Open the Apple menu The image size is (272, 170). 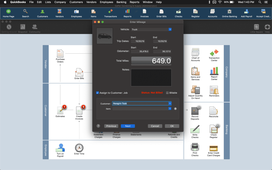[5, 2]
